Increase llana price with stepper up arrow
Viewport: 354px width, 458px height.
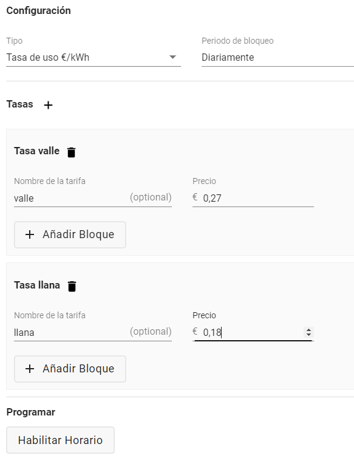tap(308, 330)
